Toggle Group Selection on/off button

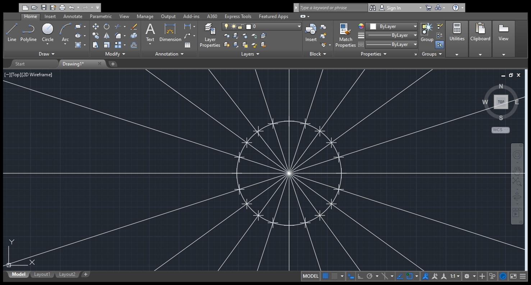coord(439,45)
